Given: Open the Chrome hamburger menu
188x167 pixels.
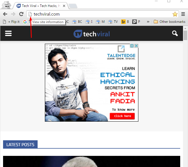Looking at the screenshot, I should click(183, 14).
